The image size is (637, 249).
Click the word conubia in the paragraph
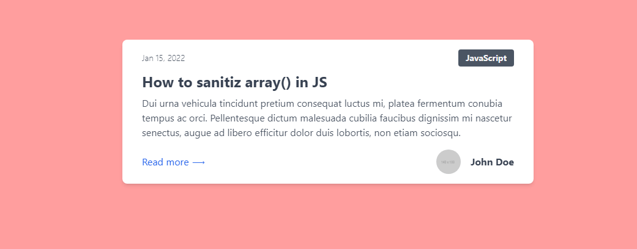[x=485, y=104]
